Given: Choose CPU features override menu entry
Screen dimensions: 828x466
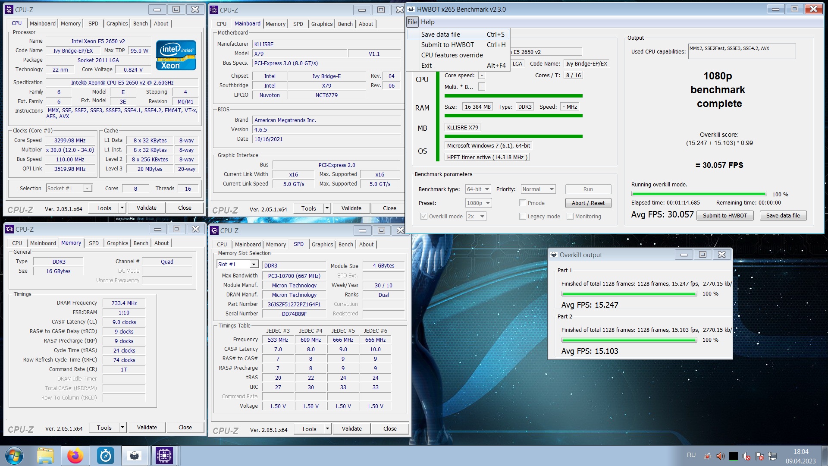Looking at the screenshot, I should point(458,55).
